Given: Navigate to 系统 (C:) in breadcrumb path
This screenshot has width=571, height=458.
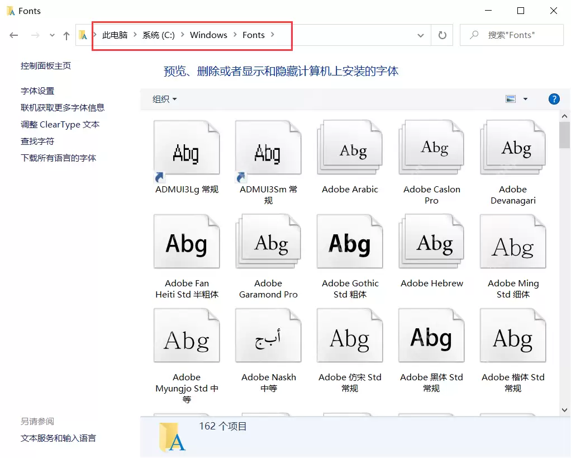Looking at the screenshot, I should click(159, 35).
